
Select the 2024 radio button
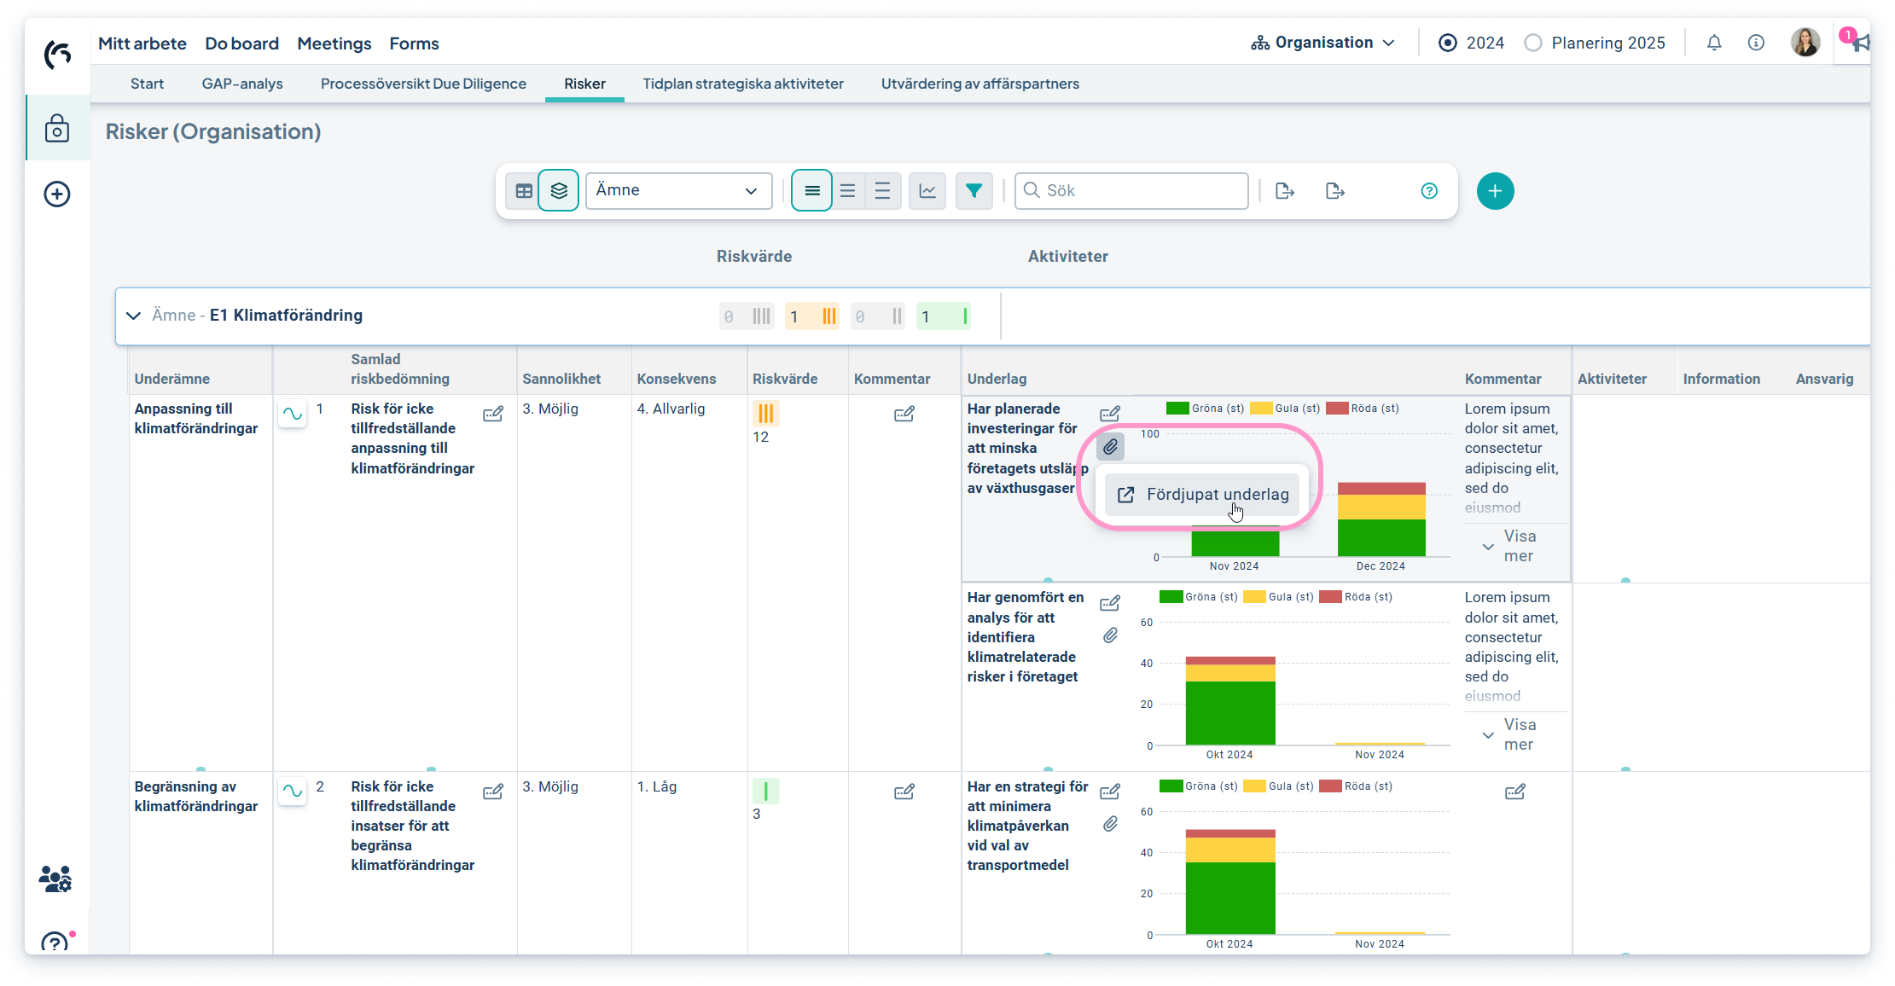[1448, 43]
